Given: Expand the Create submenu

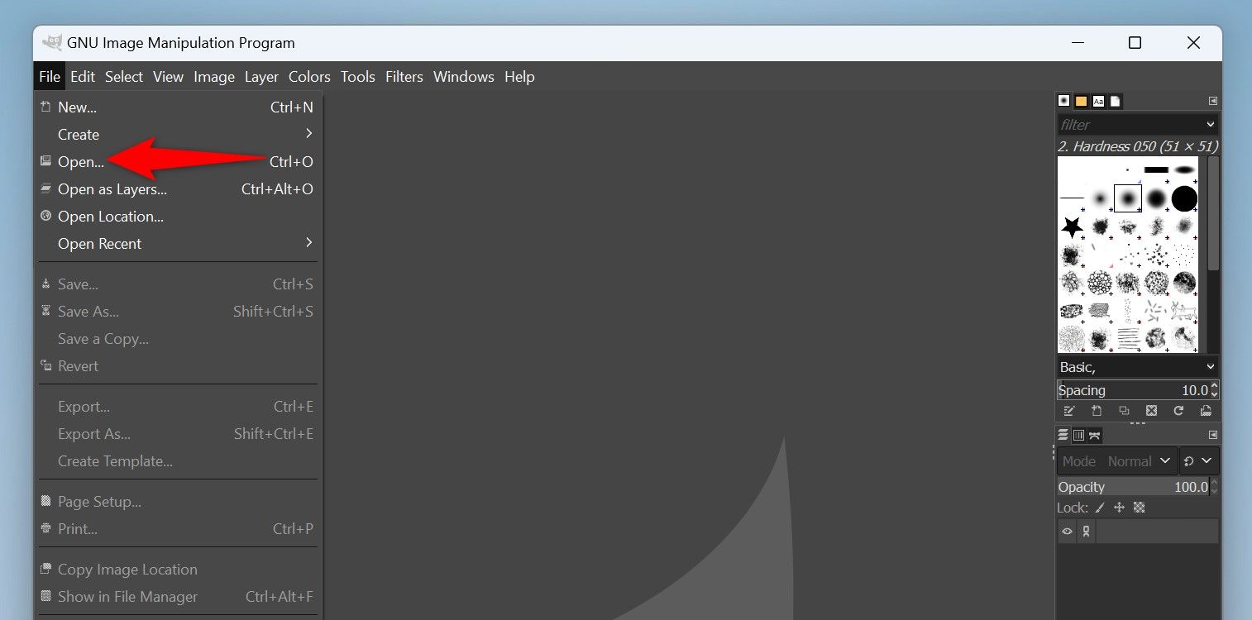Looking at the screenshot, I should [178, 134].
